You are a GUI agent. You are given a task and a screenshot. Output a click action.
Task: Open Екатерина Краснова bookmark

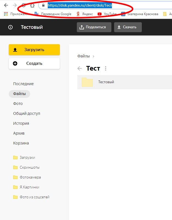tap(140, 14)
